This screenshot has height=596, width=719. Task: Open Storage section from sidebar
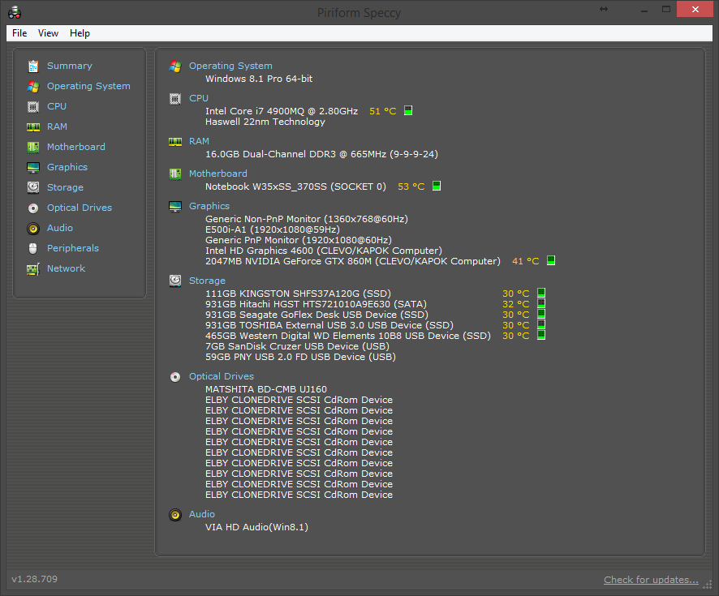65,187
